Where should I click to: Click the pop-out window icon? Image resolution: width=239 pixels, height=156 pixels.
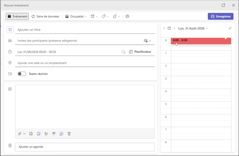(223, 5)
